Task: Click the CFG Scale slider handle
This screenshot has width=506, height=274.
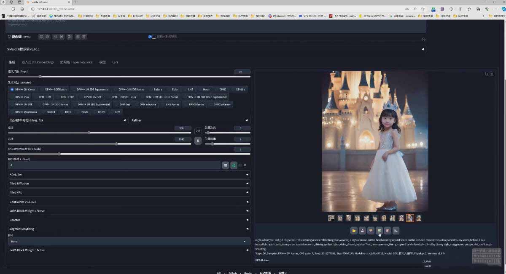Action: (x=59, y=154)
